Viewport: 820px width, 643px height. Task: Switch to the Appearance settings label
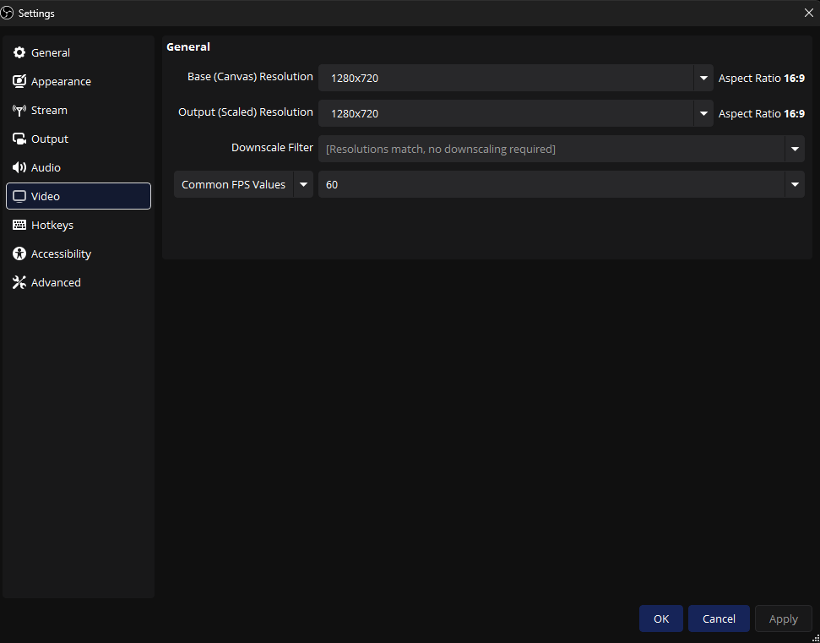tap(61, 82)
